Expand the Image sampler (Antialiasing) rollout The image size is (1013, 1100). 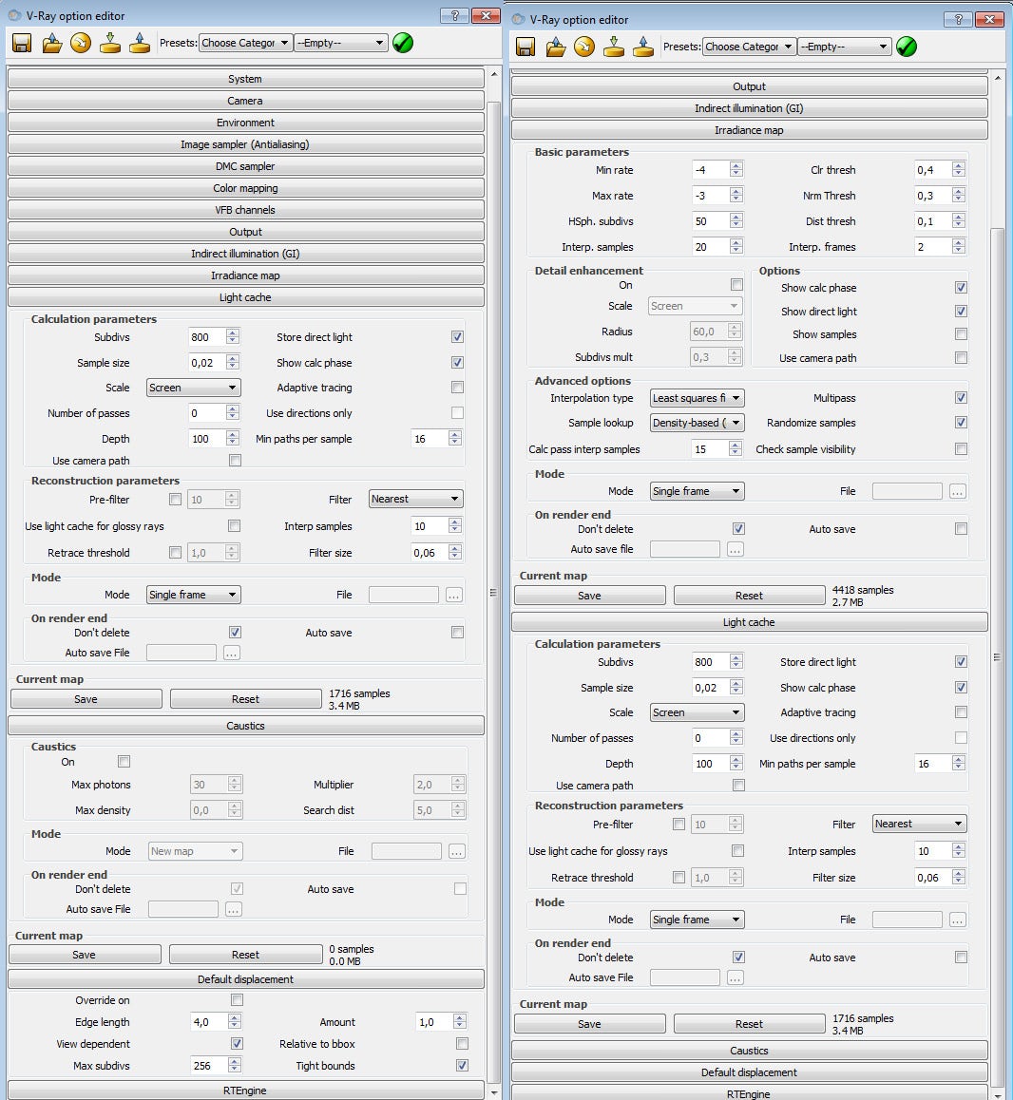[x=245, y=144]
